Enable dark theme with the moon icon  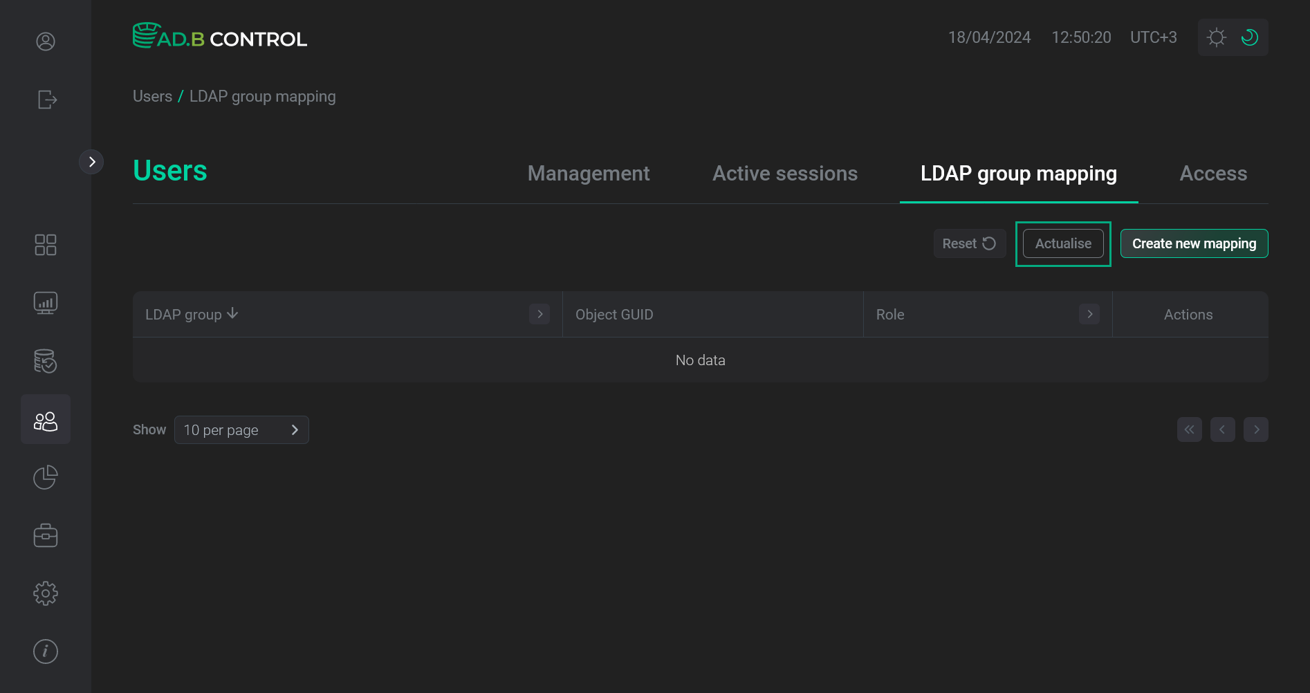click(x=1249, y=37)
